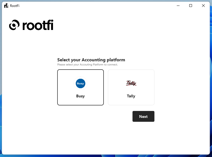Close the RootFi window
Screen dimensions: 212x157
click(x=203, y=6)
